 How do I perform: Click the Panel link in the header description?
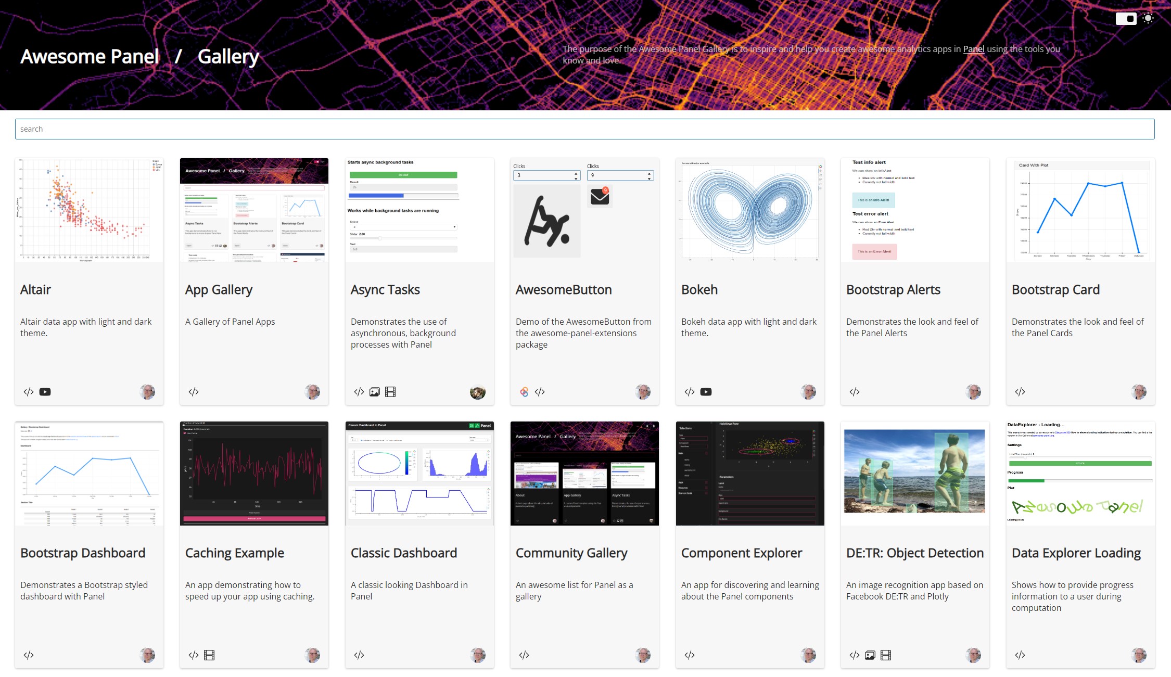pyautogui.click(x=973, y=49)
